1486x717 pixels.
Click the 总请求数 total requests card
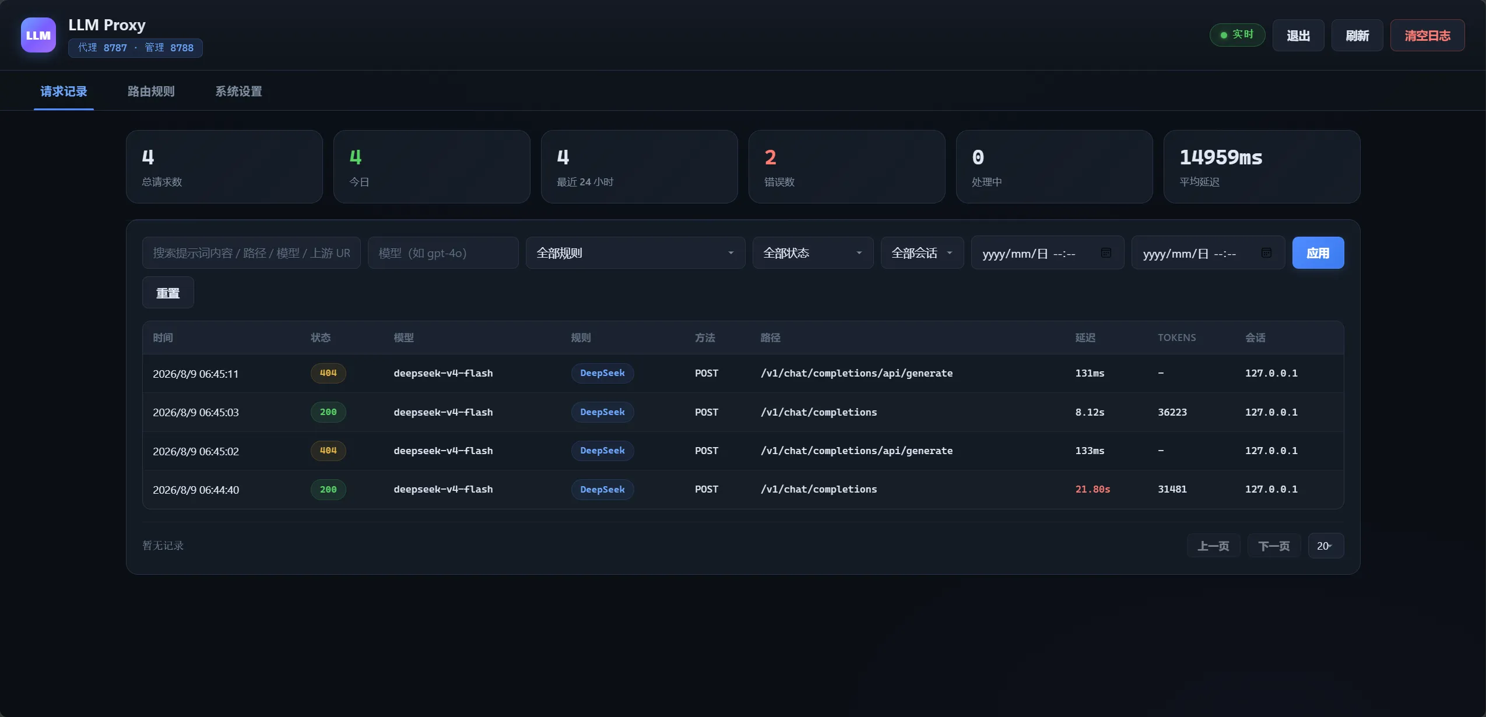224,167
